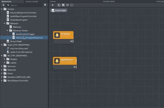Click the add resource plus icon
The image size is (164, 108).
(x=3, y=5)
